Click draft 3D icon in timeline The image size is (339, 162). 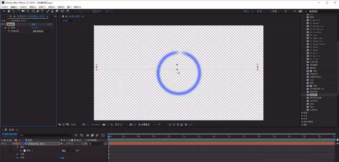click(x=82, y=135)
